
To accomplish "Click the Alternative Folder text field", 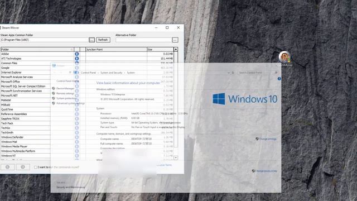I will pyautogui.click(x=144, y=40).
